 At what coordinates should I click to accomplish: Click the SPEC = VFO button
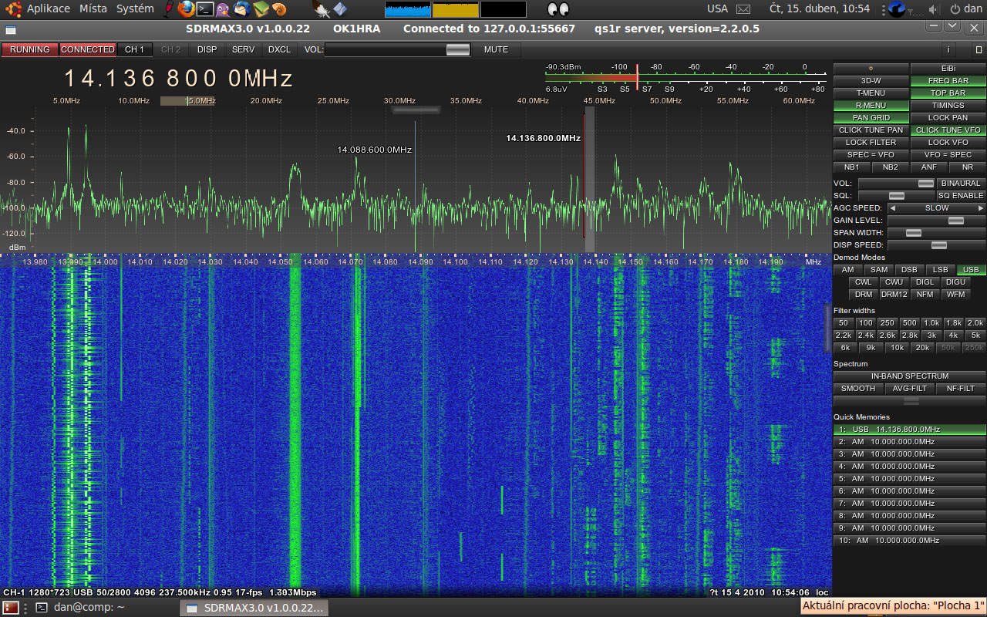click(871, 155)
